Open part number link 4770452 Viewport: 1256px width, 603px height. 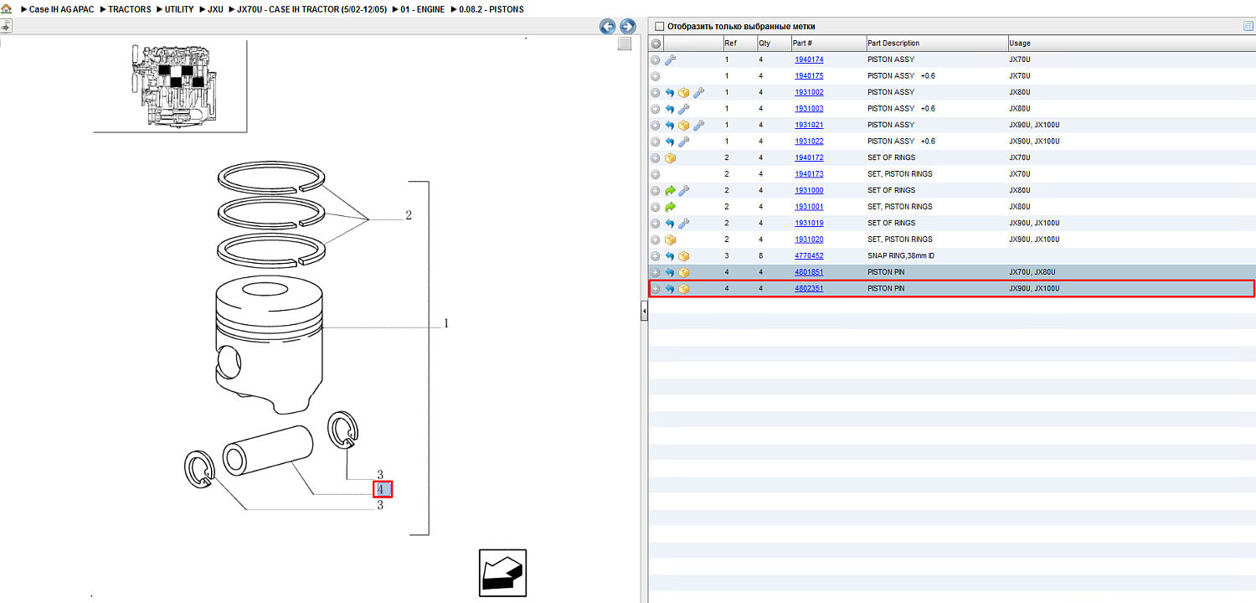point(809,256)
